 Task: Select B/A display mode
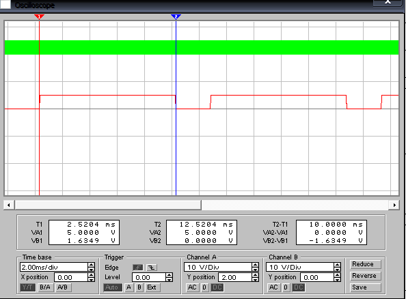[45, 287]
